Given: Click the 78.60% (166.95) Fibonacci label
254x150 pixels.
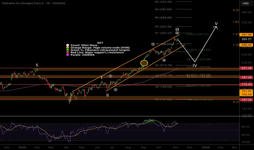Looking at the screenshot, I should pyautogui.click(x=198, y=86).
